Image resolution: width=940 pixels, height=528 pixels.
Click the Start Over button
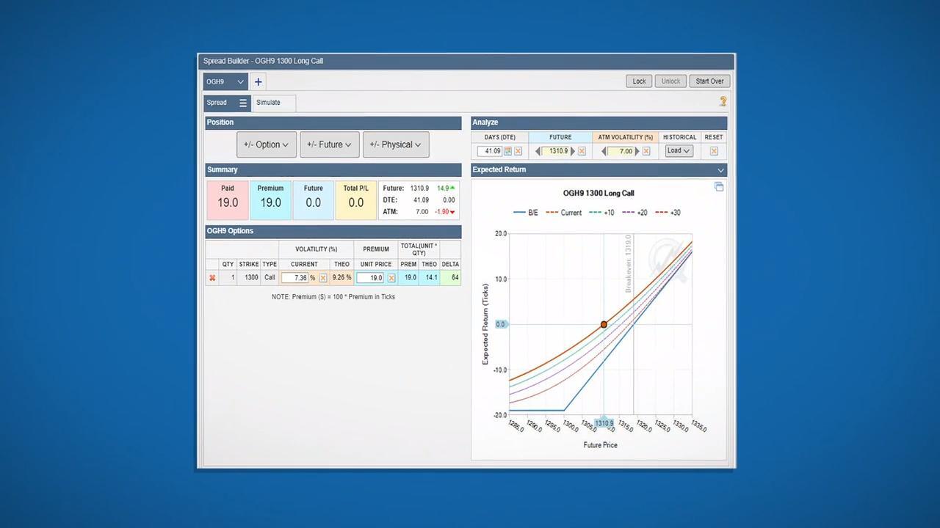click(709, 81)
